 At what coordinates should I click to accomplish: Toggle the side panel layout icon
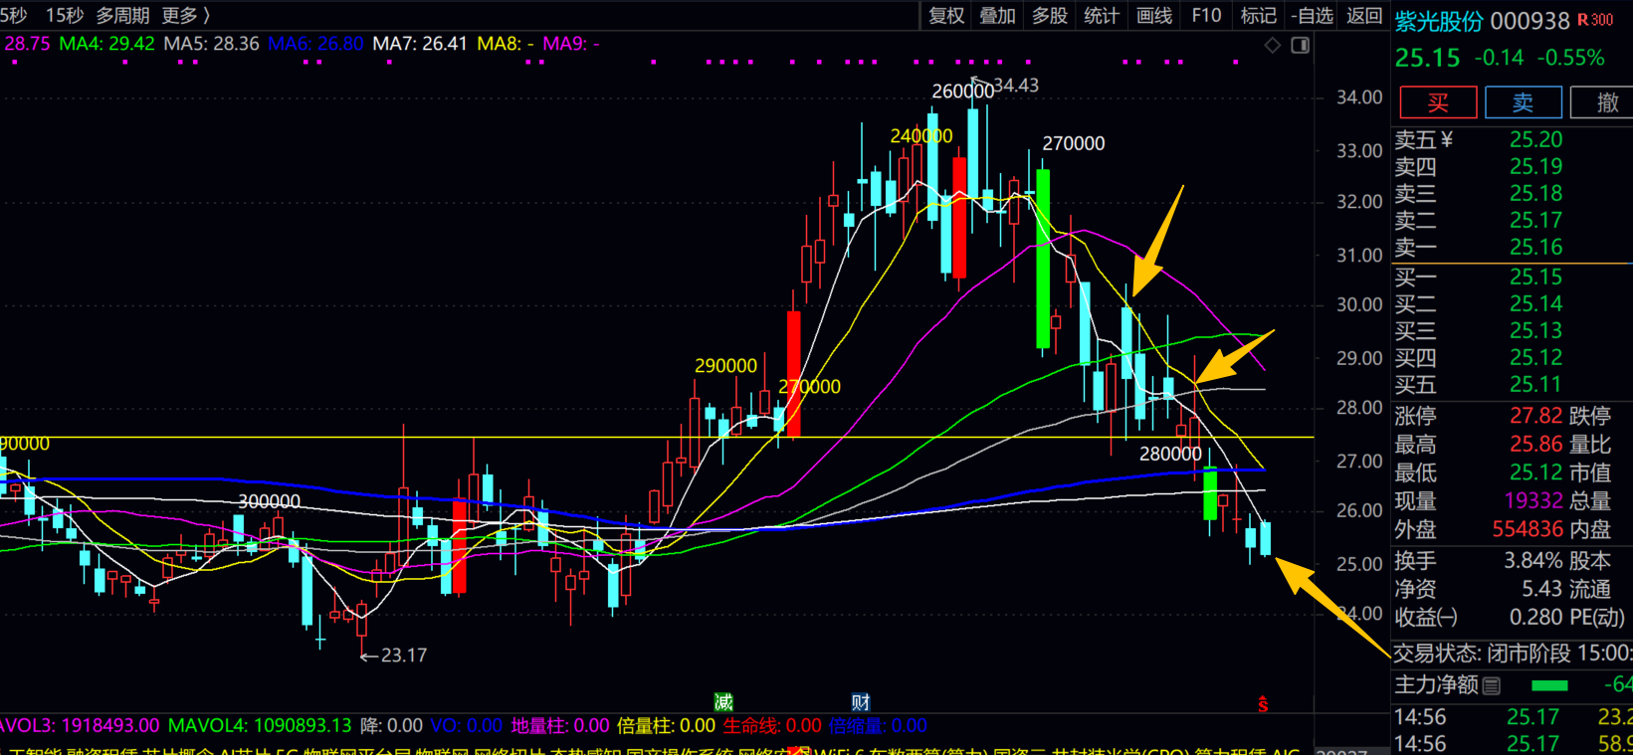(x=1300, y=45)
